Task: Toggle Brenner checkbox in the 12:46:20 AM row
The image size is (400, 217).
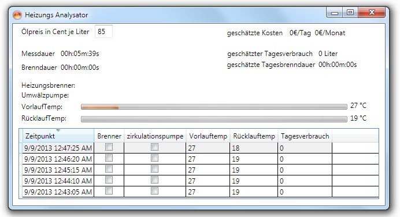Action: coord(109,158)
